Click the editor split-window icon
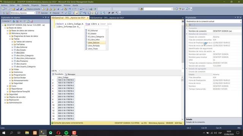Screen dimensions: 243x136 click(x=183, y=21)
